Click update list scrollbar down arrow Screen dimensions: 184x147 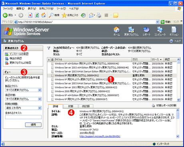point(178,100)
